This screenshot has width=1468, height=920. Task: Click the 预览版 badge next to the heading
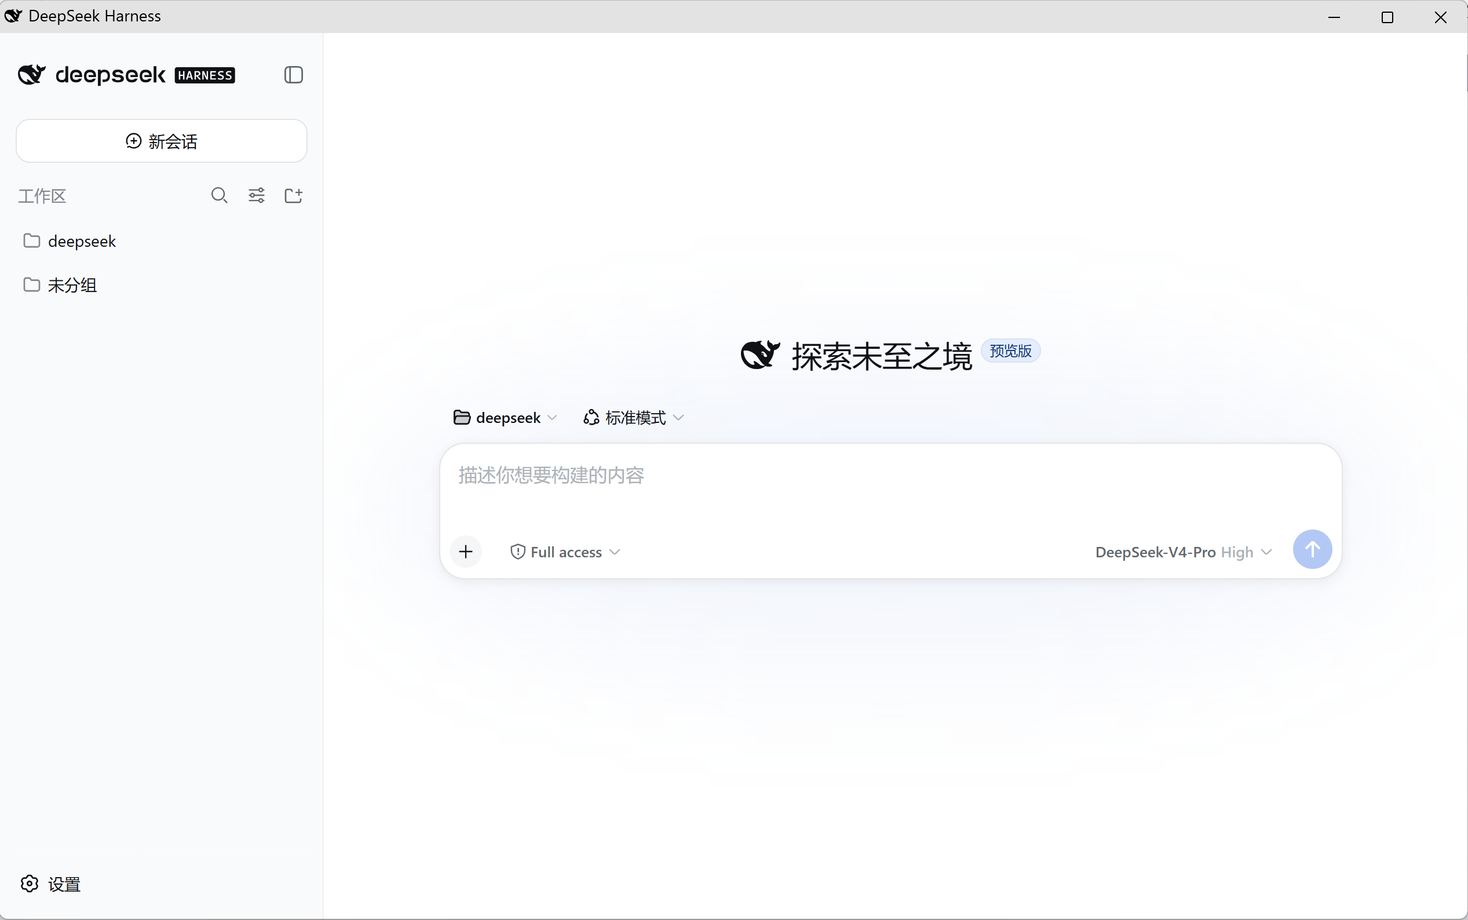[x=1010, y=351]
